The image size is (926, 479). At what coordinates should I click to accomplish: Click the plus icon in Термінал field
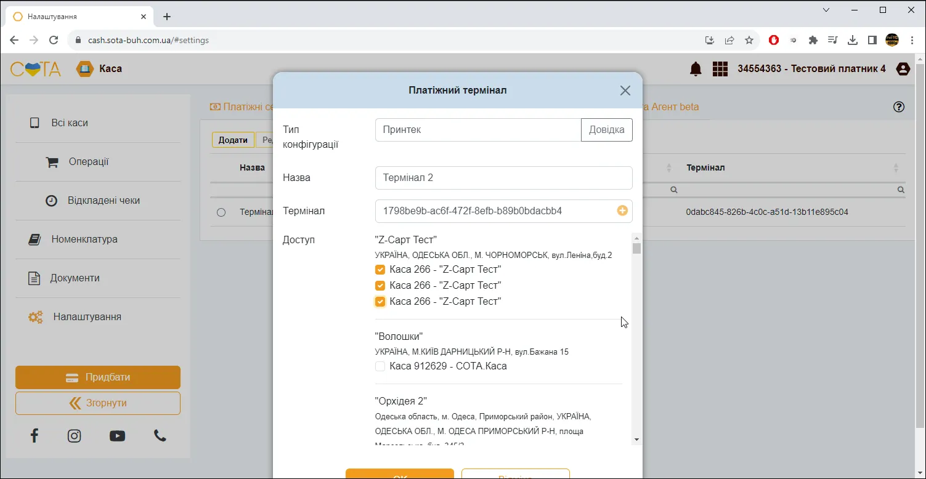tap(622, 211)
